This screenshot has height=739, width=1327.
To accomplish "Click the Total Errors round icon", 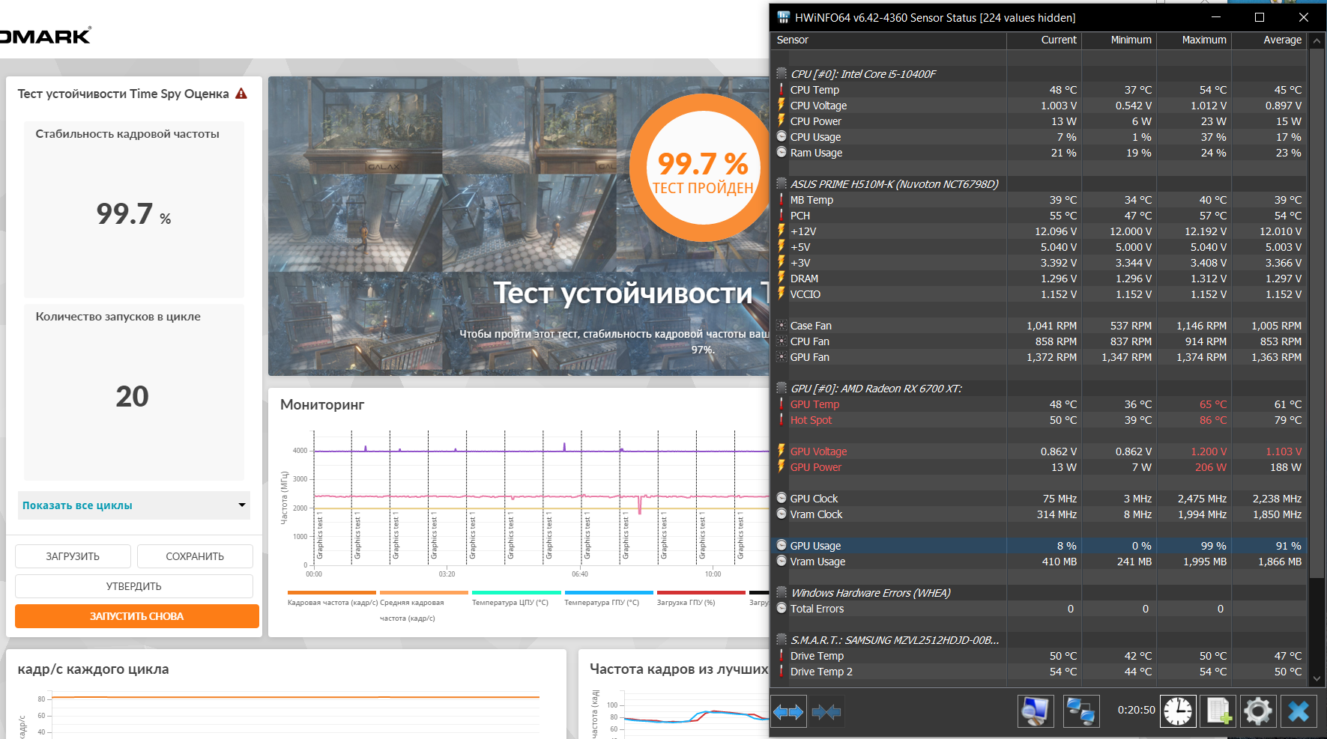I will tap(782, 609).
